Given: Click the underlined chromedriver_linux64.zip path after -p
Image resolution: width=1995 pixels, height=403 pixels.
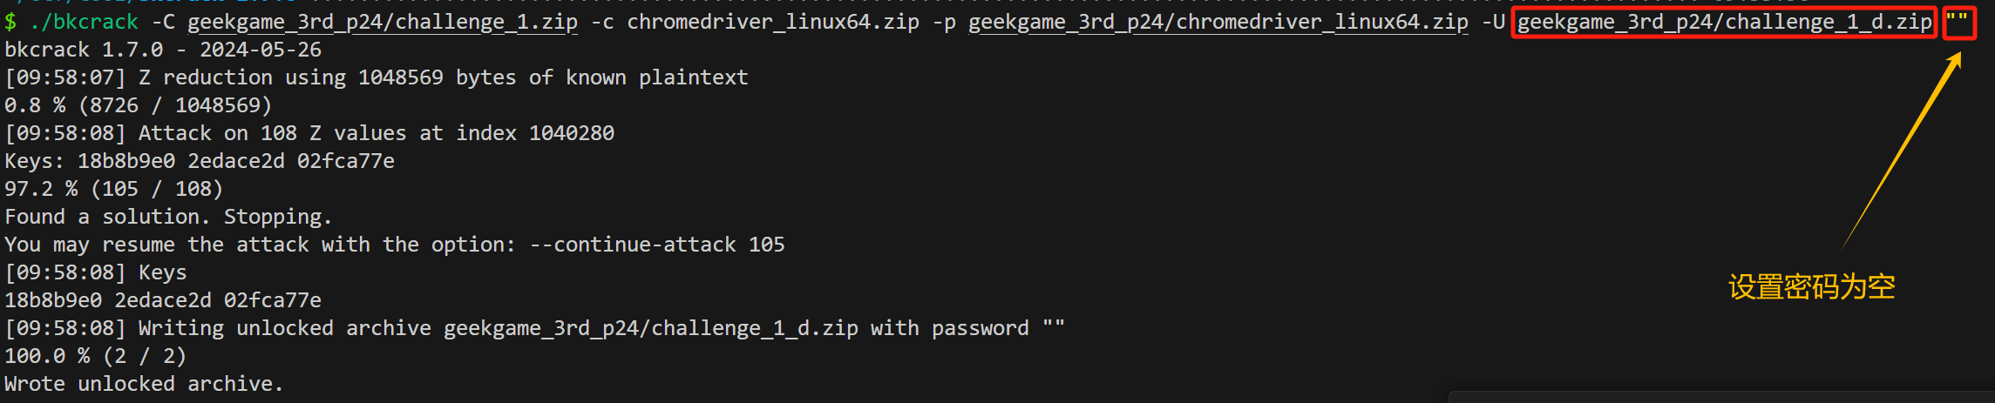Looking at the screenshot, I should [1218, 22].
